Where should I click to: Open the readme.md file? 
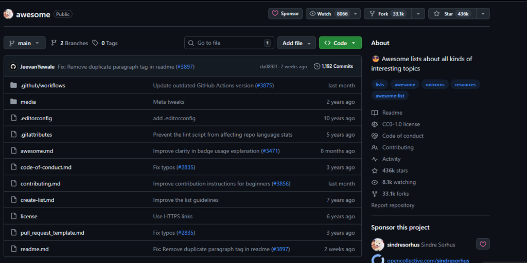(x=34, y=249)
